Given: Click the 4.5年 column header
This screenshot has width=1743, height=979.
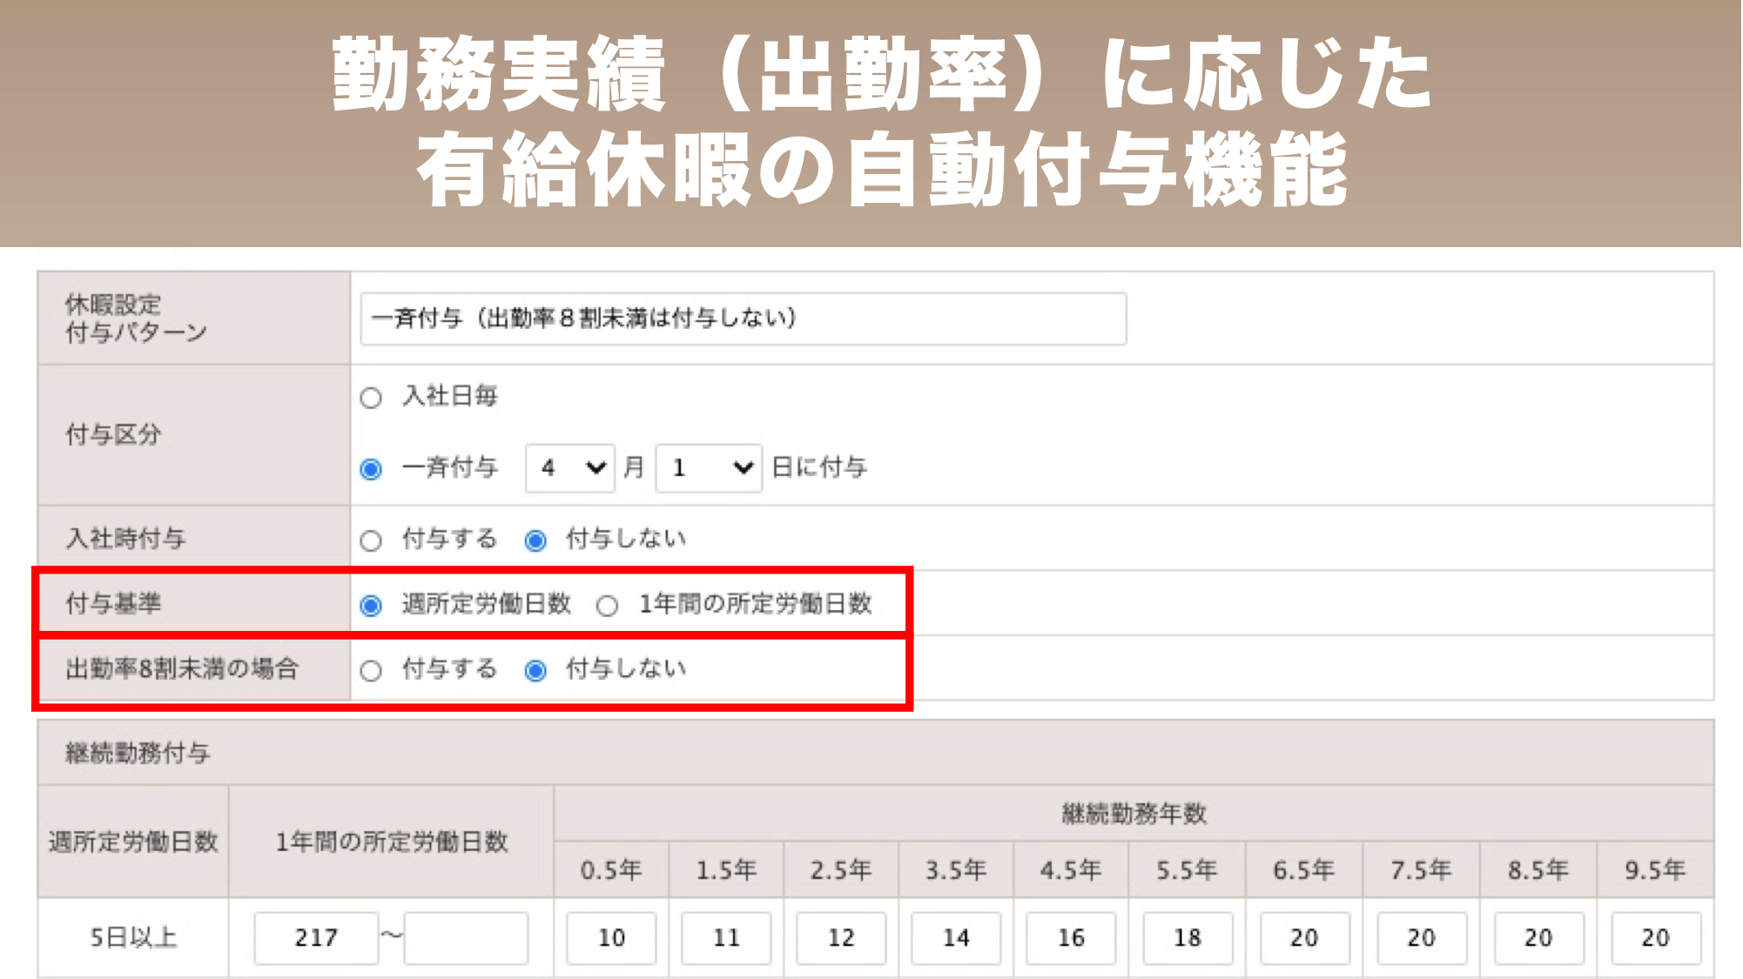Looking at the screenshot, I should tap(1071, 869).
